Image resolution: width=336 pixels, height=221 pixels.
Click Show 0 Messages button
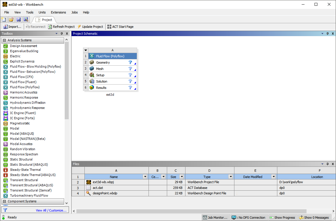pyautogui.click(x=314, y=217)
